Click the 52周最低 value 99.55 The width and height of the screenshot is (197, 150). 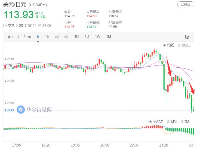[x=113, y=27]
